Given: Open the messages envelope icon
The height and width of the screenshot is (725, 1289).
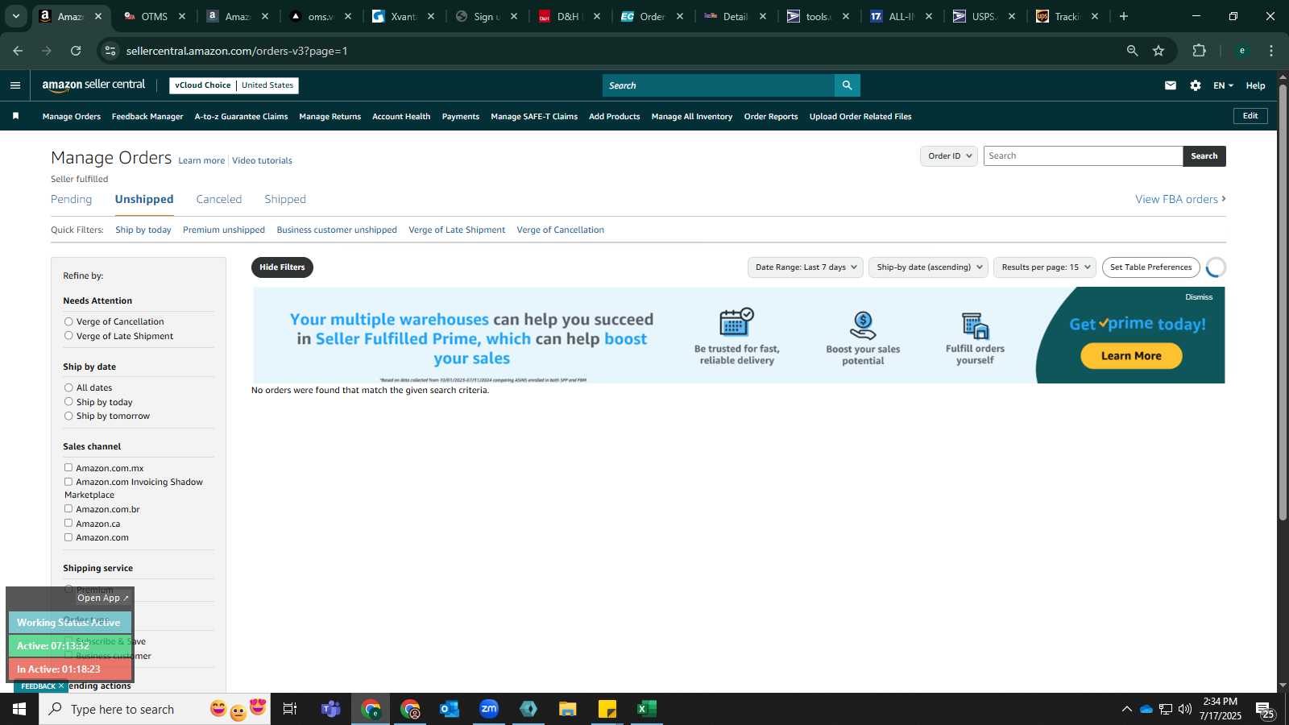Looking at the screenshot, I should (1171, 85).
